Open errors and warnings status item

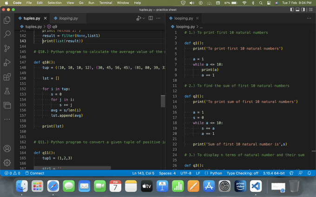(12, 173)
